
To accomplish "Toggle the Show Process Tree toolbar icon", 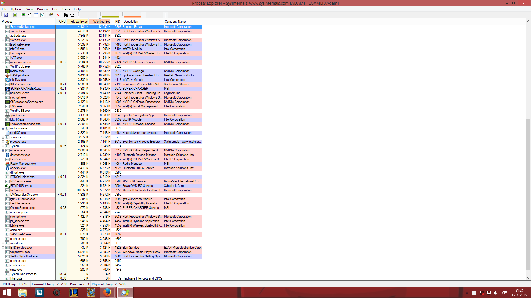I will click(30, 15).
